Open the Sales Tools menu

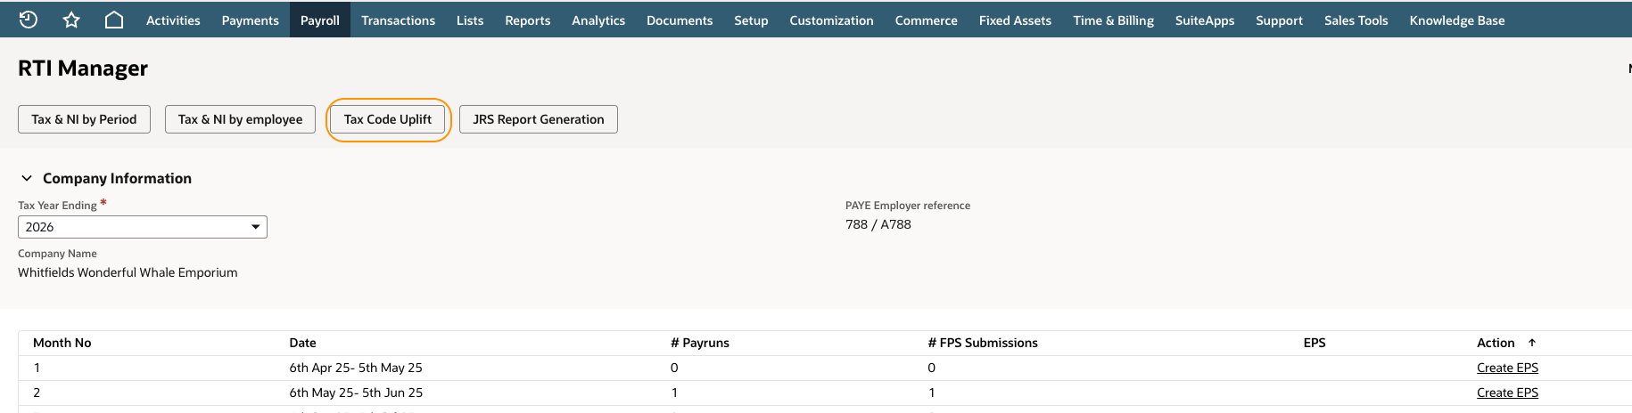(x=1356, y=20)
